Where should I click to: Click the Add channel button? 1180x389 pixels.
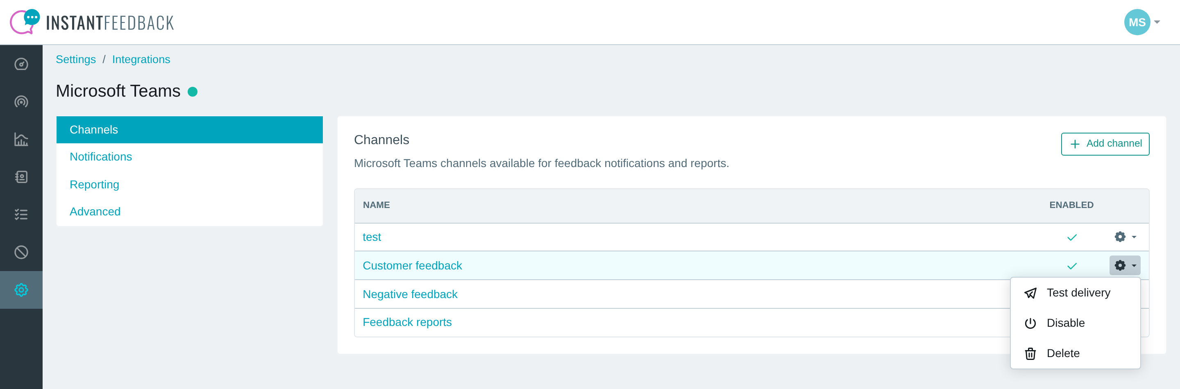click(1105, 144)
